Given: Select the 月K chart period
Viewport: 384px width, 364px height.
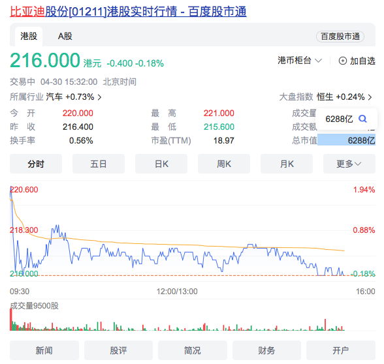Looking at the screenshot, I should (x=287, y=164).
